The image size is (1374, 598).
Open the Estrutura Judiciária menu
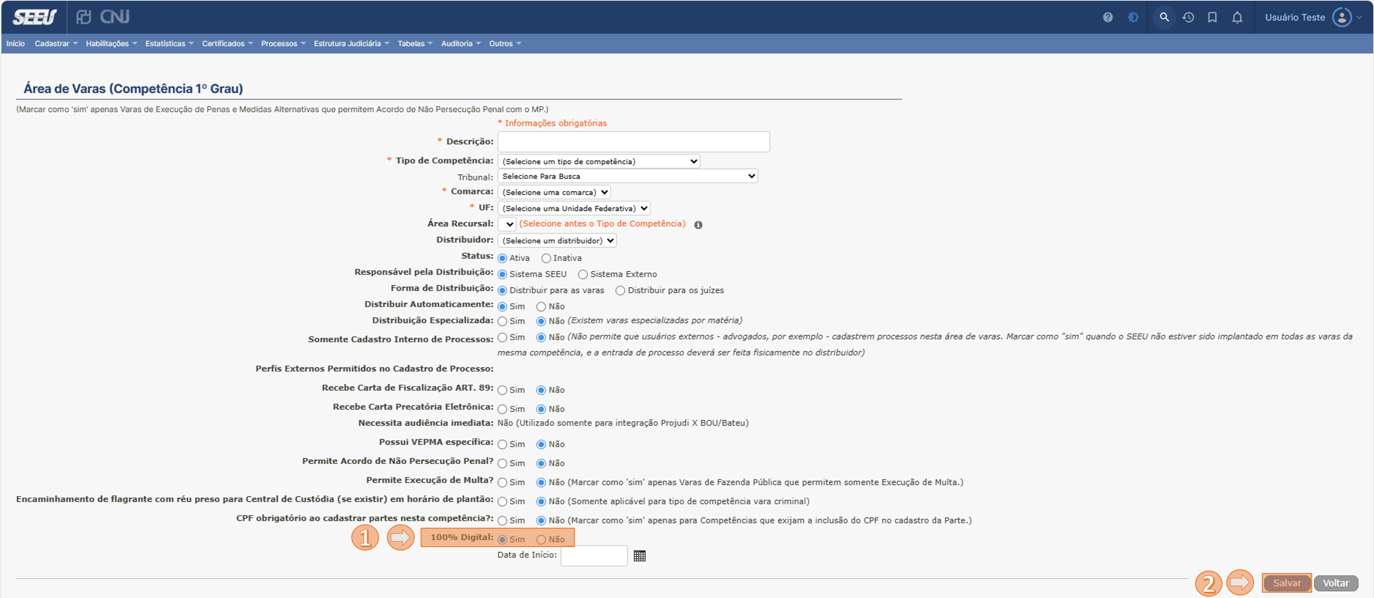click(x=352, y=43)
